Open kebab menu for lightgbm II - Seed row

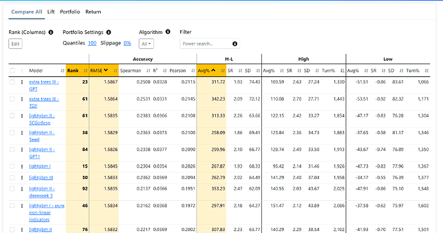pos(22,133)
